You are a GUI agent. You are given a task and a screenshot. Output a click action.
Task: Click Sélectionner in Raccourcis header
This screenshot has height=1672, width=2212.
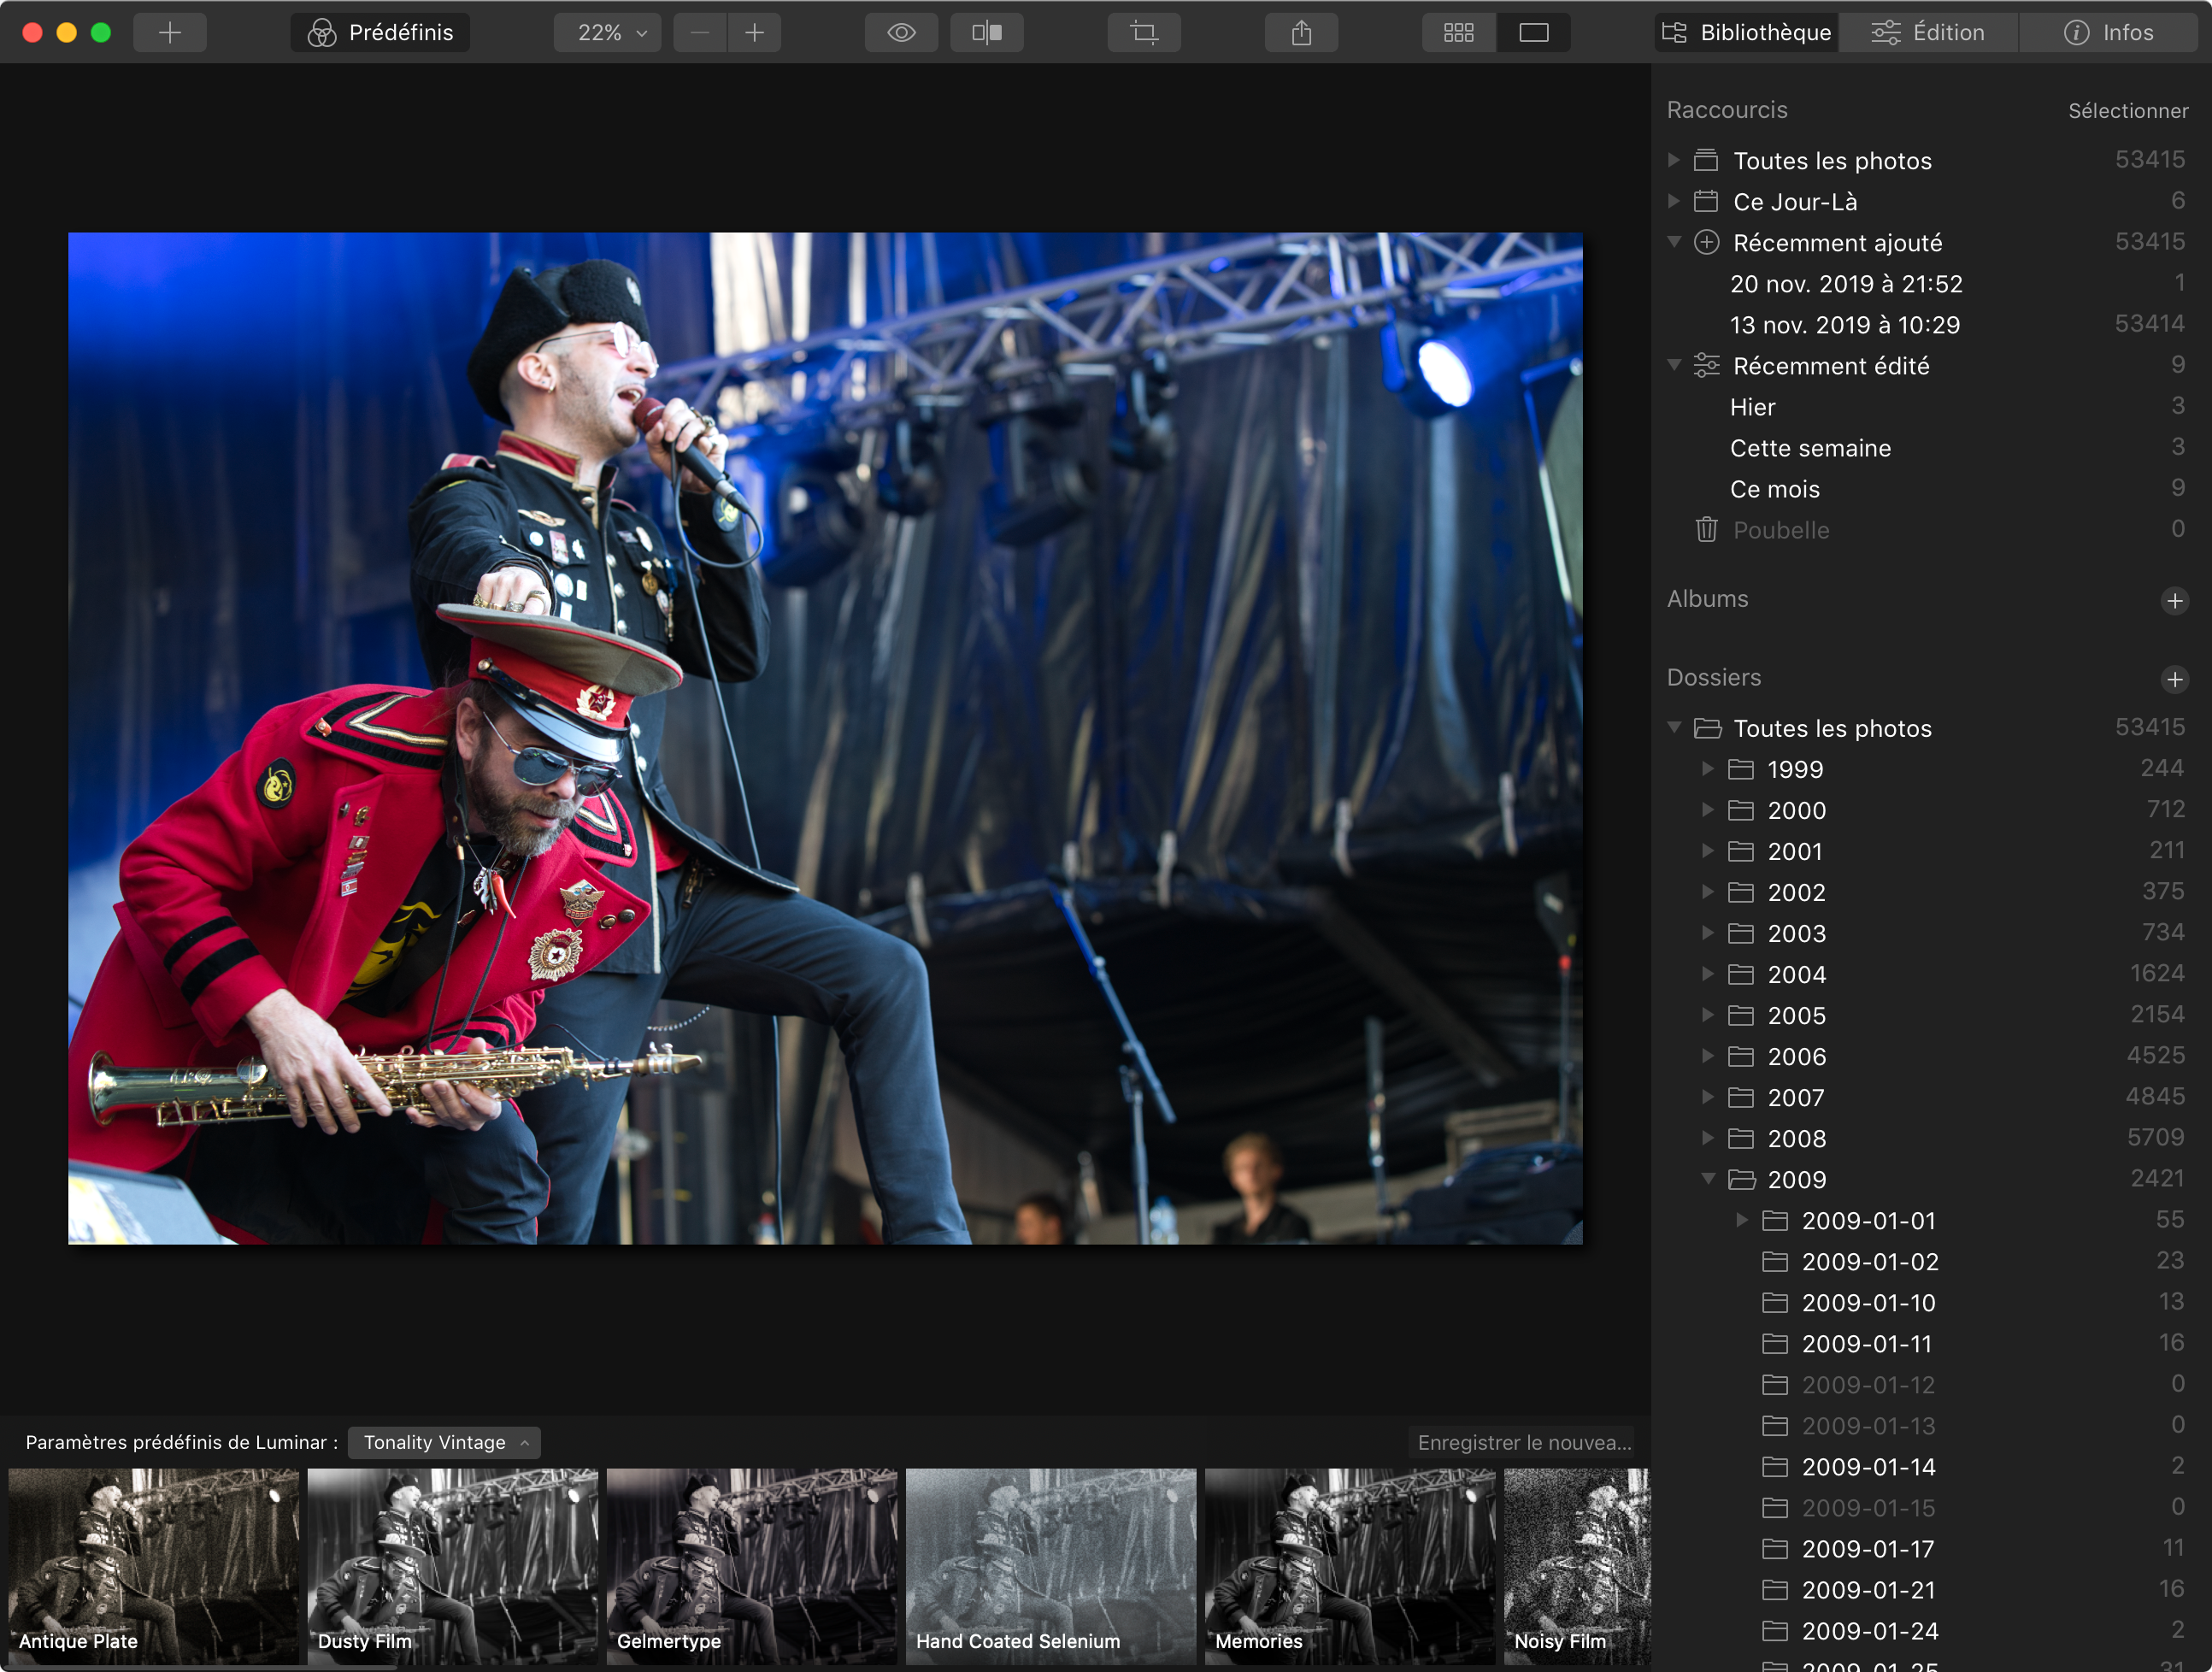tap(2128, 111)
